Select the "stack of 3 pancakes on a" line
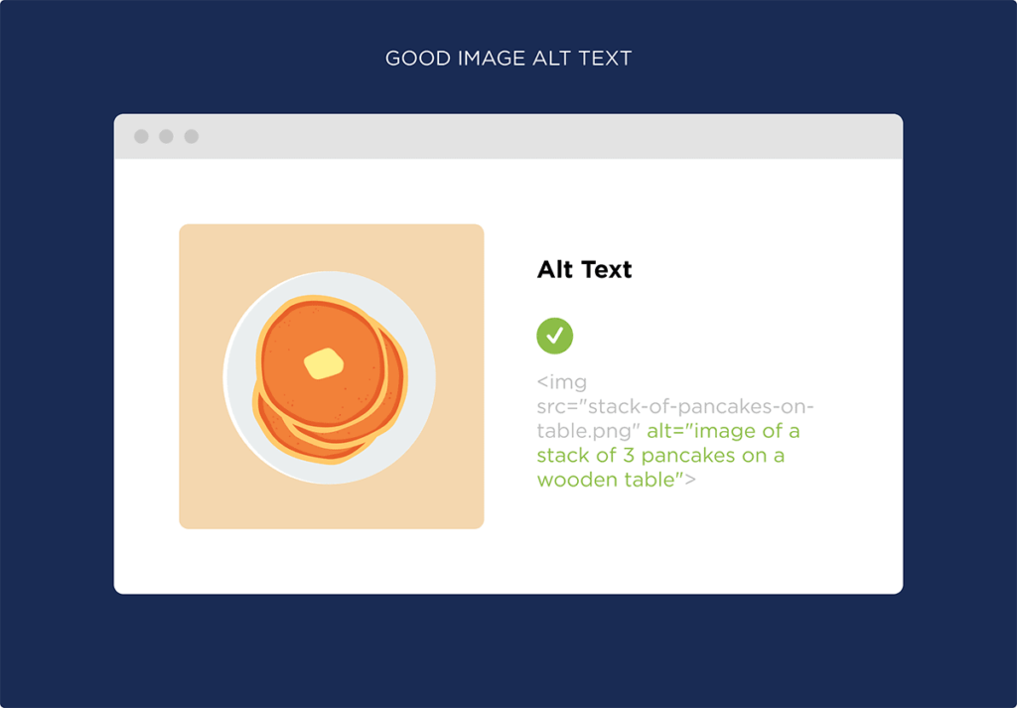 click(x=660, y=456)
